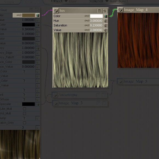Click the Image_Map_3 node output icon
159x159 pixels.
pyautogui.click(x=56, y=103)
